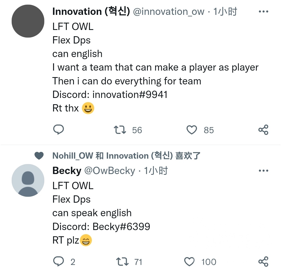Share Innovation's tweet via share icon
The image size is (281, 273).
[x=263, y=130]
